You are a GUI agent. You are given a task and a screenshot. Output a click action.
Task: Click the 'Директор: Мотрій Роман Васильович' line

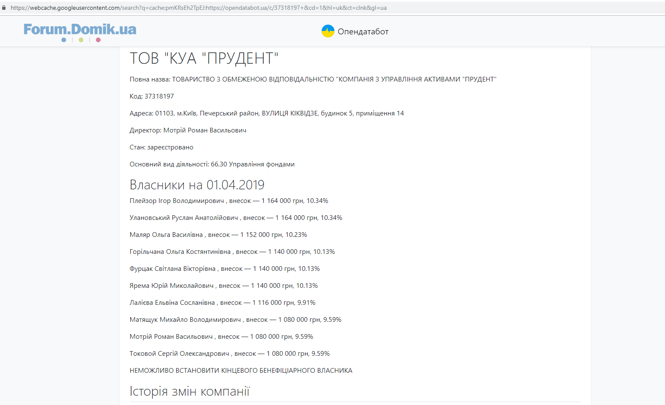tap(188, 130)
